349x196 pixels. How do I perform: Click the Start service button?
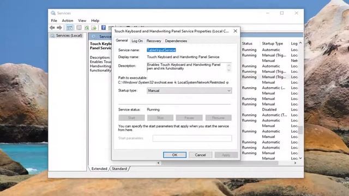tap(131, 118)
